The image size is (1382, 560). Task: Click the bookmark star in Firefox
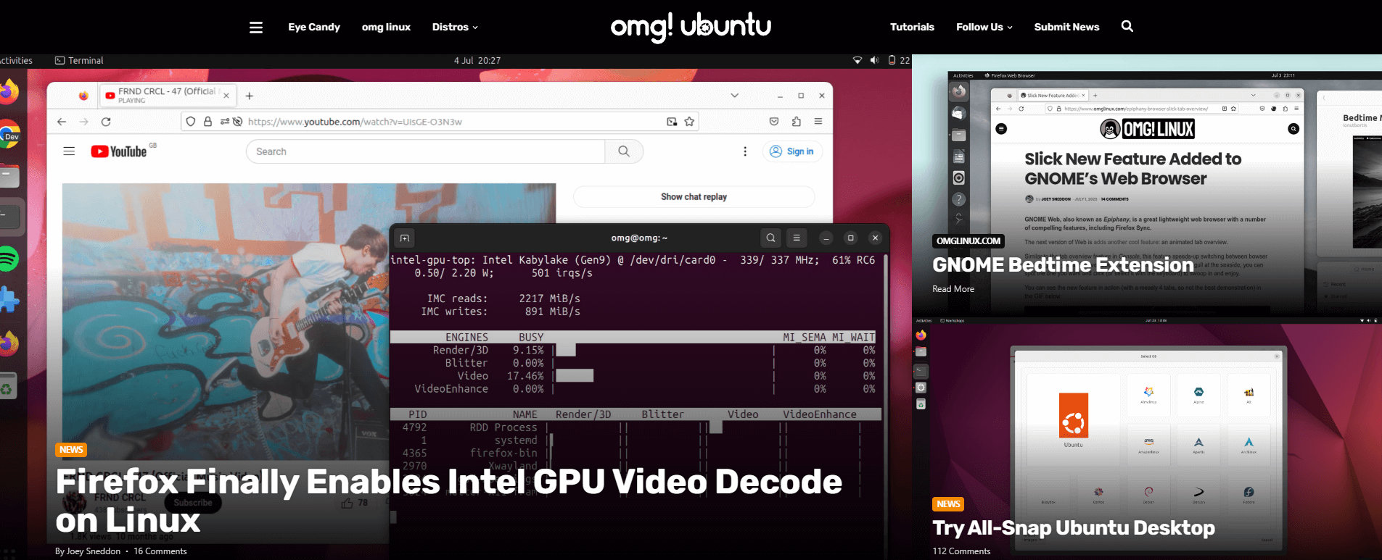click(x=689, y=122)
